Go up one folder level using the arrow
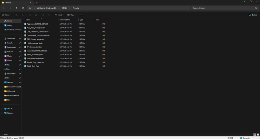Viewport: 260px width, 139px height. point(17,8)
